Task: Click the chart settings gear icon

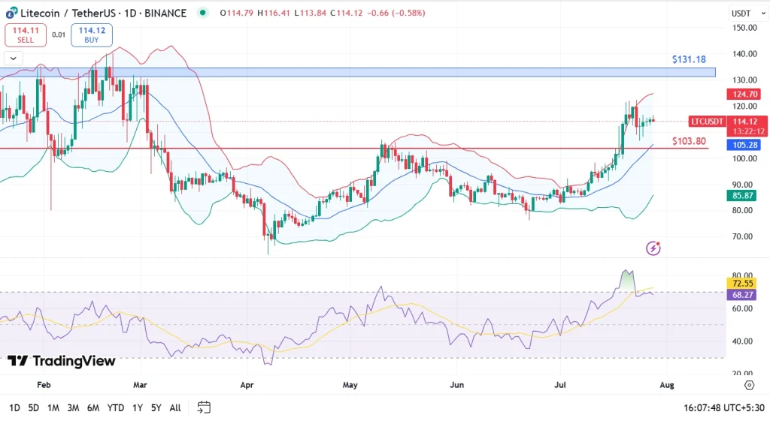Action: (749, 385)
